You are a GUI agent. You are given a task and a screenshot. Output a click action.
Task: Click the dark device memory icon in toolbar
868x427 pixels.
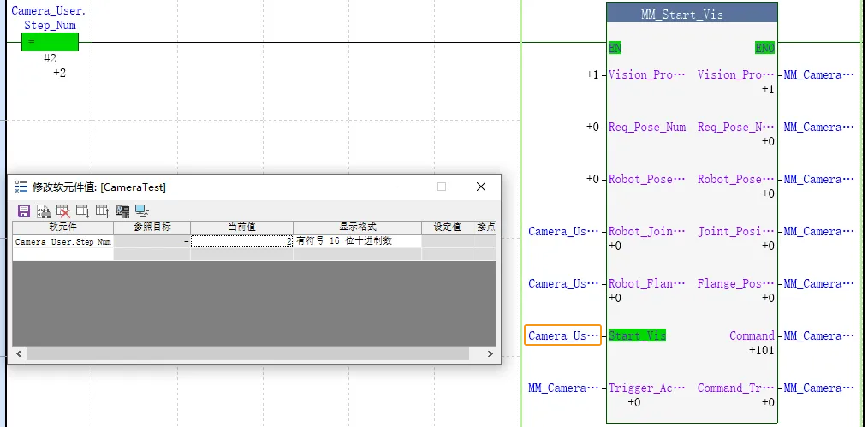click(122, 211)
